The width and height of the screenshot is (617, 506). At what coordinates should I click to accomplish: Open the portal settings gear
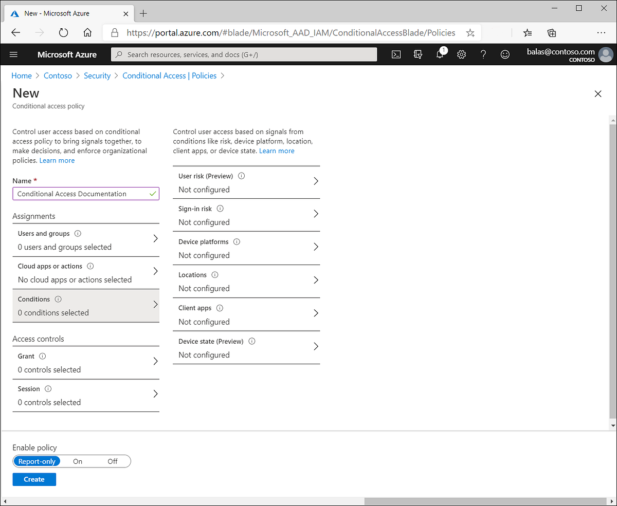(461, 54)
